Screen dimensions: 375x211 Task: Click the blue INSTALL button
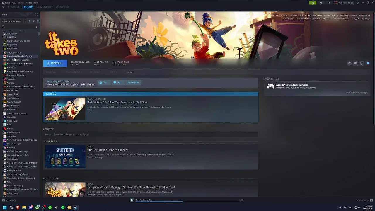point(55,63)
